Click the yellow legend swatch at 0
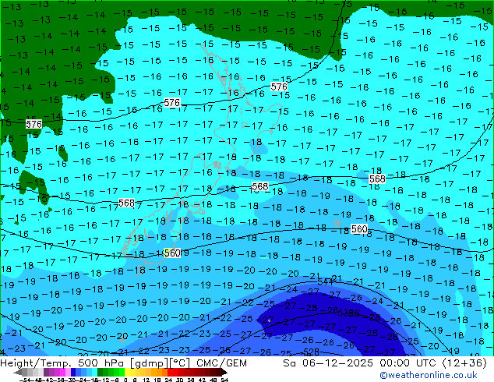The width and height of the screenshot is (494, 382). (x=127, y=372)
